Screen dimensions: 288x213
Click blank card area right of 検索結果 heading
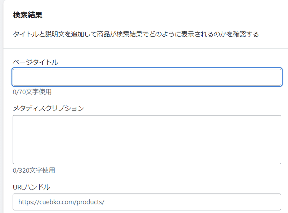[x=162, y=15]
